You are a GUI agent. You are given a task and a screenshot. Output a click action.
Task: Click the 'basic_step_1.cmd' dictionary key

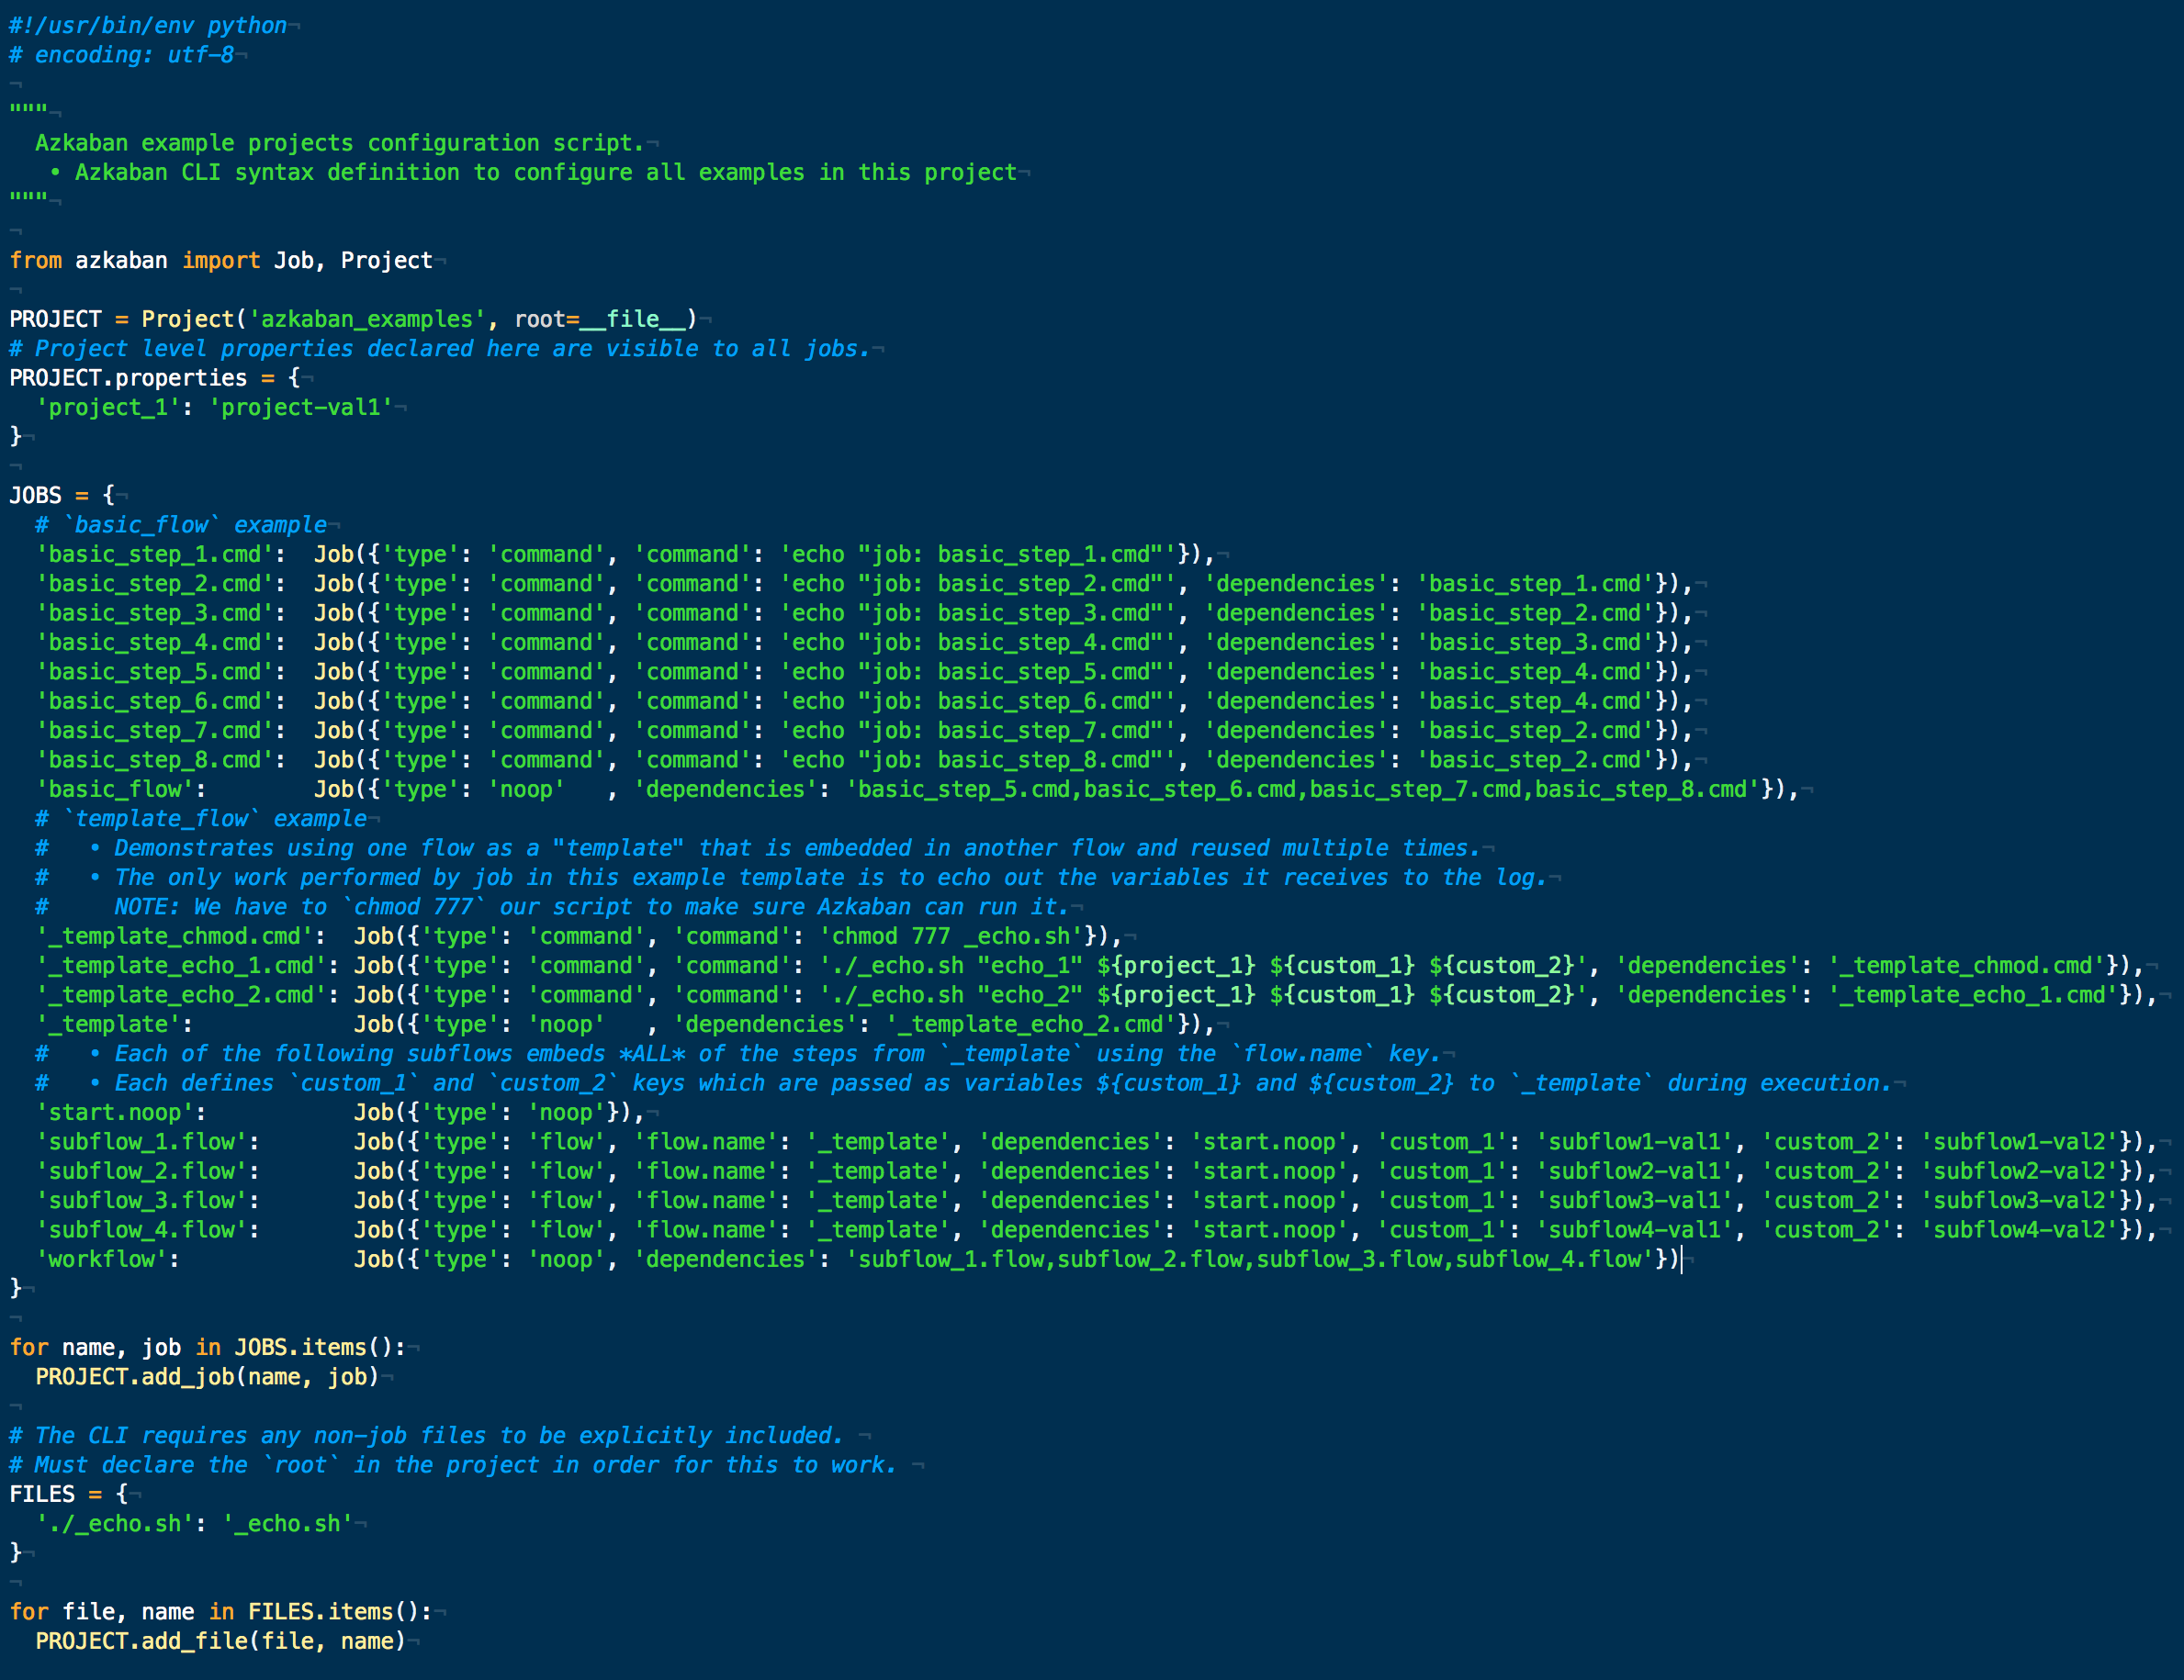pyautogui.click(x=154, y=554)
